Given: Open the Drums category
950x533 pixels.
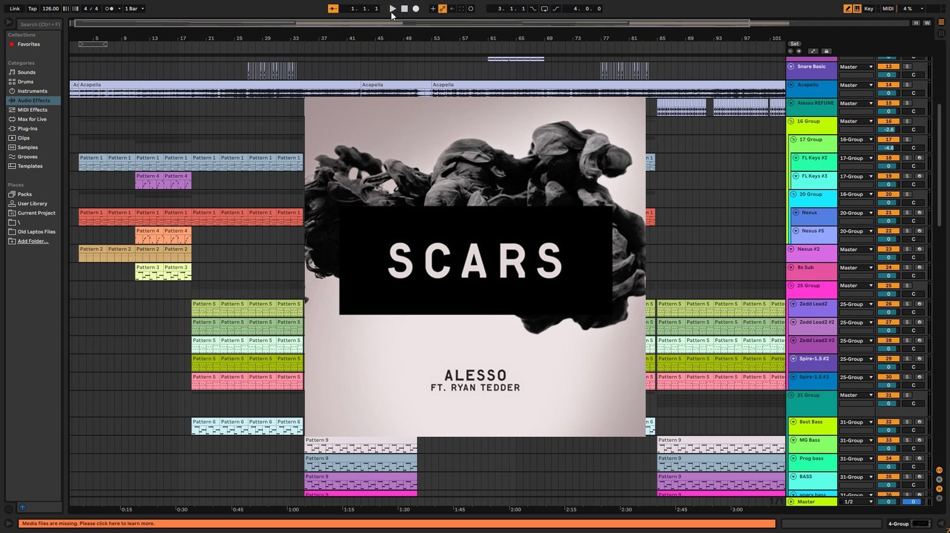Looking at the screenshot, I should point(25,82).
